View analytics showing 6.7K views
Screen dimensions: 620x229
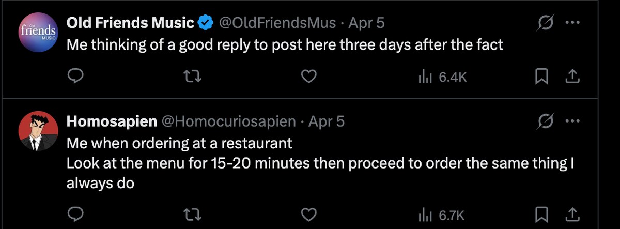point(442,213)
